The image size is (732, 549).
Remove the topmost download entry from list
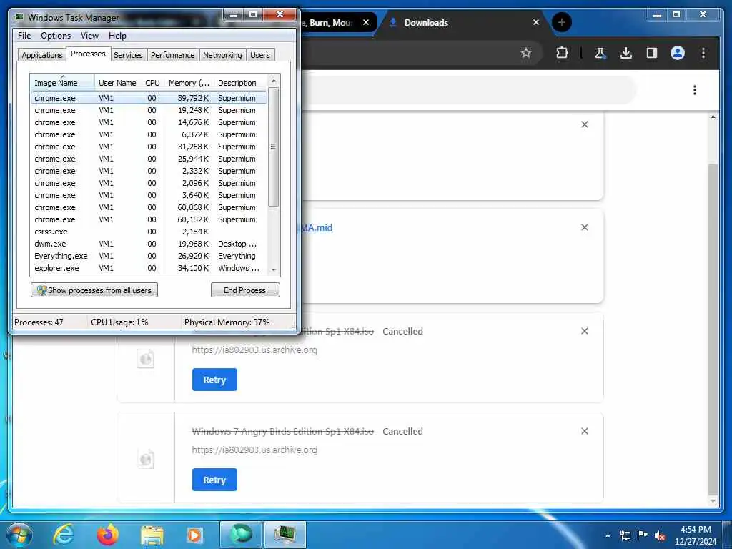(585, 124)
